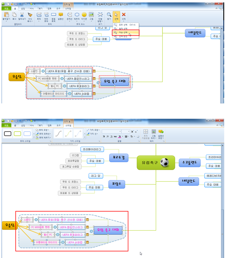Collapse UEFA 챔피언스리그 branch in top window
The width and height of the screenshot is (226, 258).
point(62,79)
